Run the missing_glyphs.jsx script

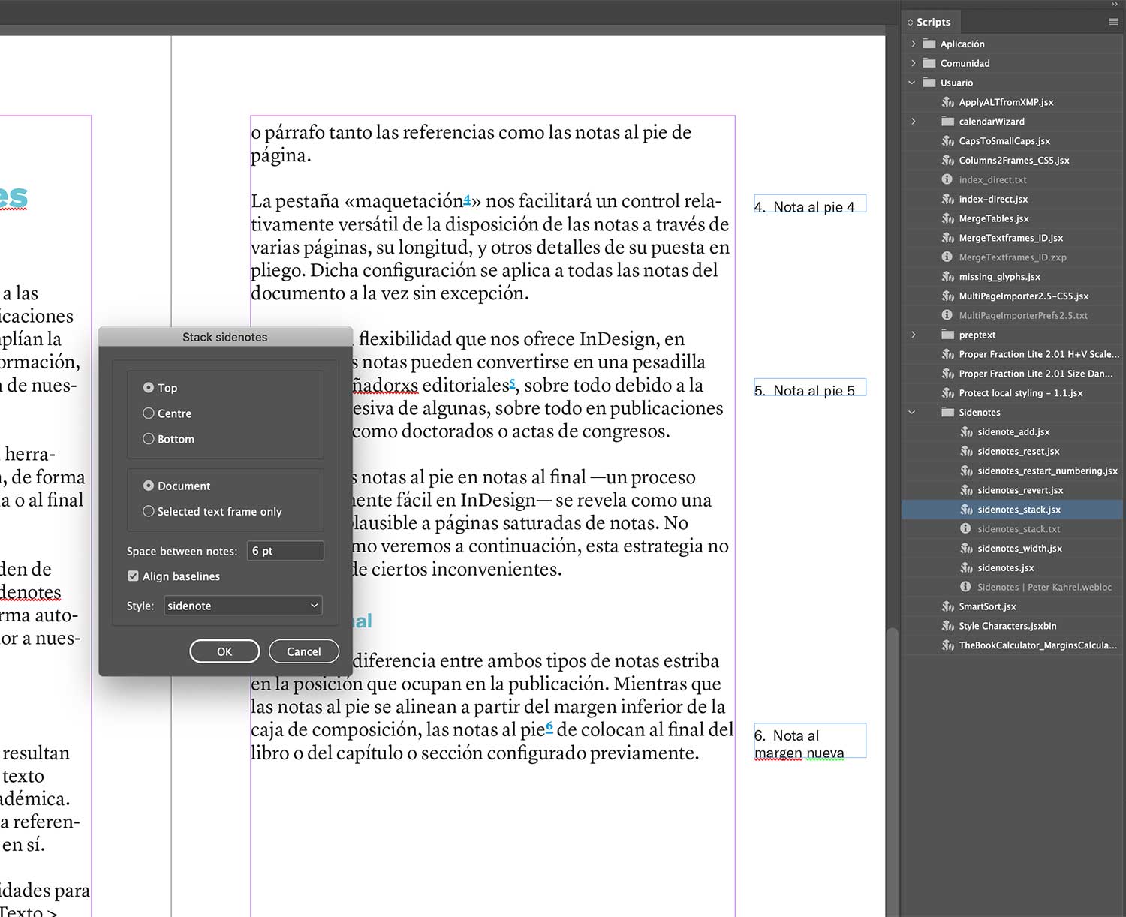click(998, 276)
